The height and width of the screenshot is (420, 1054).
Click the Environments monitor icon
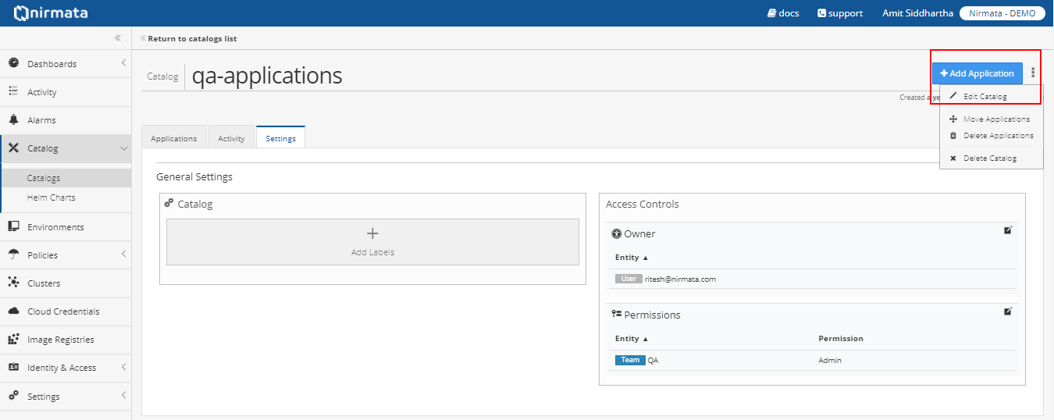(x=13, y=226)
